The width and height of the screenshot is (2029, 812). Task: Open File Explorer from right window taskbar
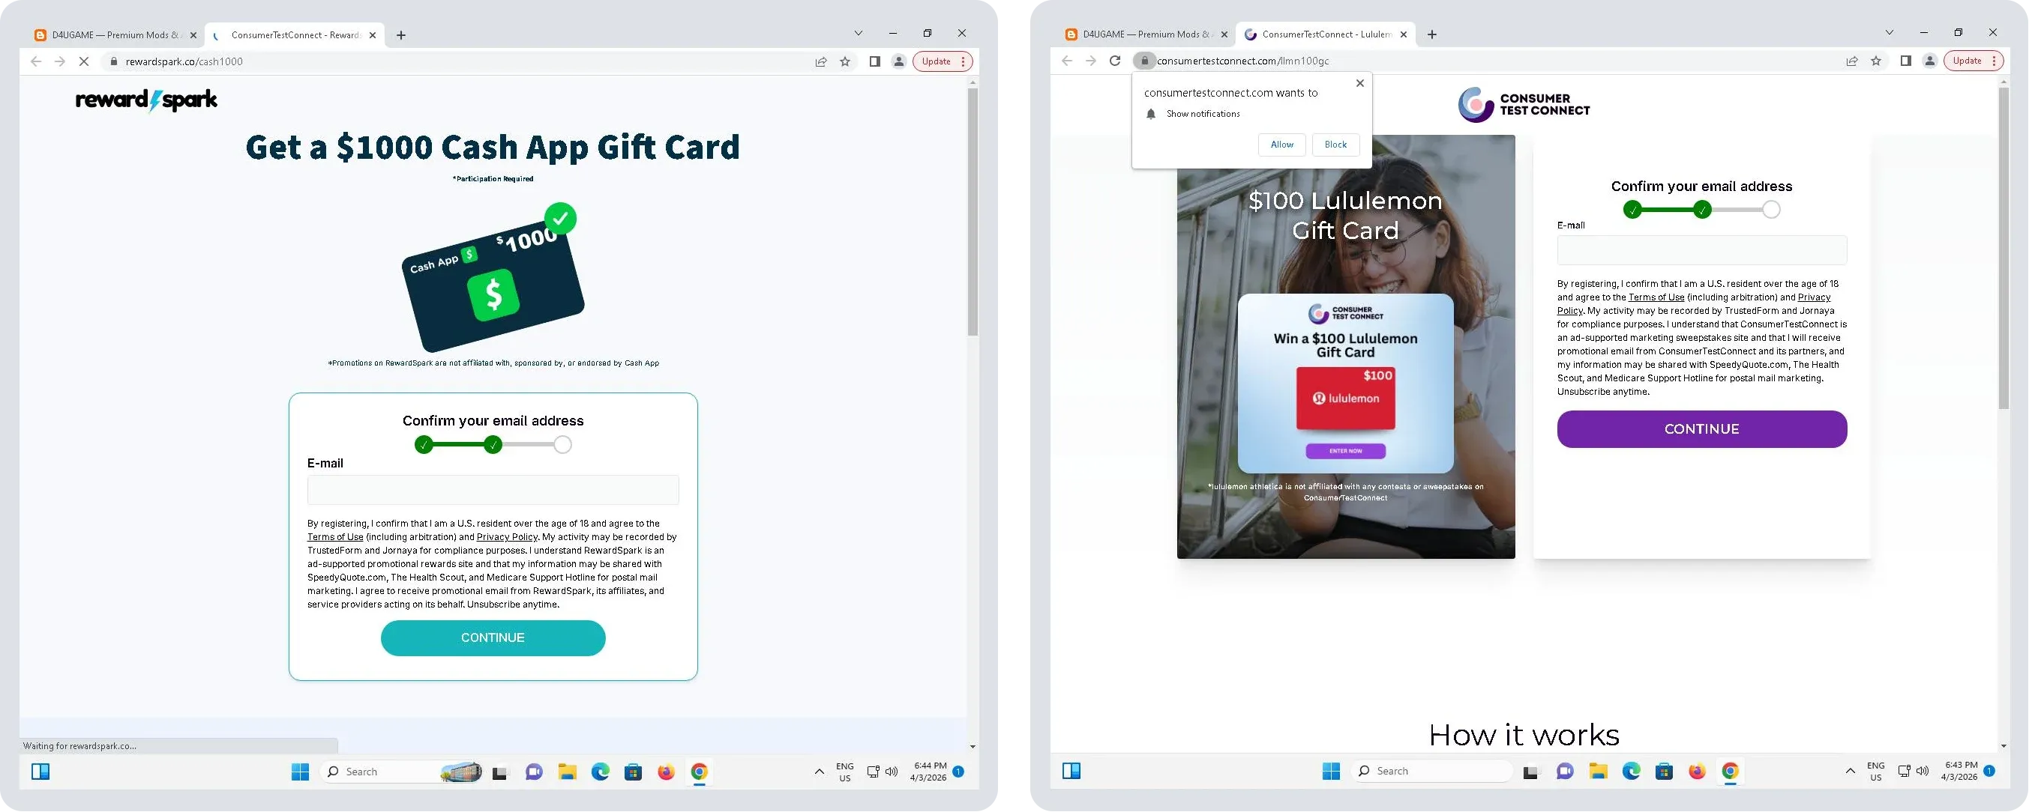point(1598,771)
